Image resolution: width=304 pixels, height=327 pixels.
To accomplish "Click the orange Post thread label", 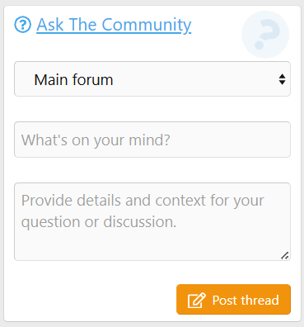I will (246, 300).
